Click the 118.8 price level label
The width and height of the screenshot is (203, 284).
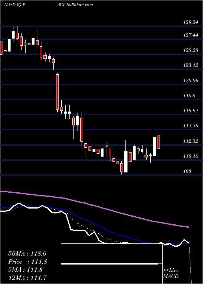(189, 95)
